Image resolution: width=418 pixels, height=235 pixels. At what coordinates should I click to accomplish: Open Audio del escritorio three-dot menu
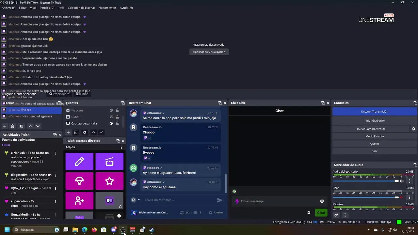tap(410, 181)
